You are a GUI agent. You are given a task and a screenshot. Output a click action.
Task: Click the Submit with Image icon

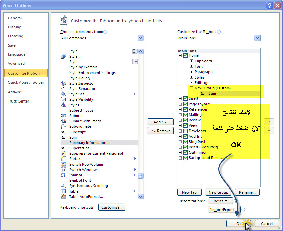click(x=63, y=121)
